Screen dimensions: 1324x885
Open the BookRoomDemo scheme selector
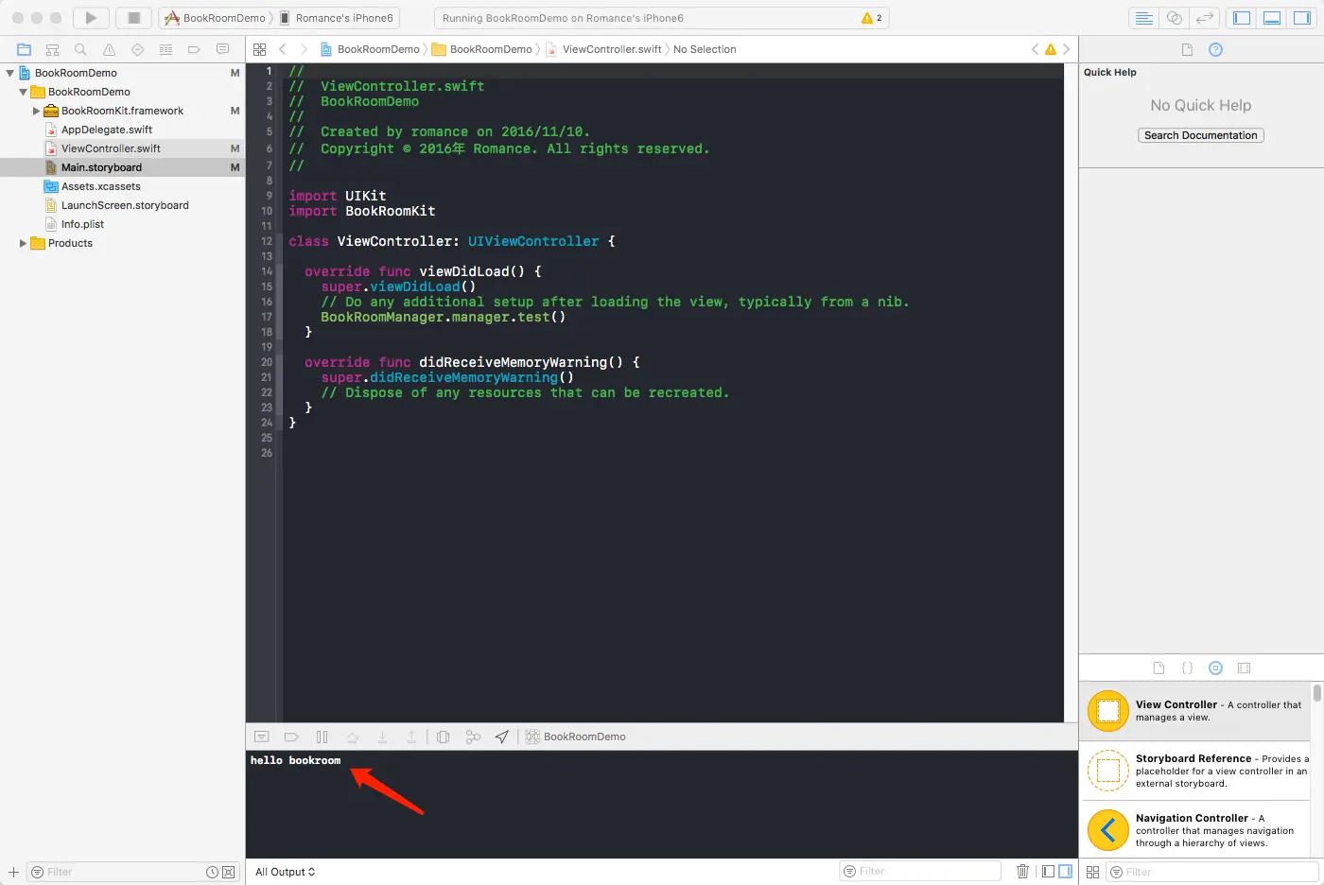coord(217,18)
